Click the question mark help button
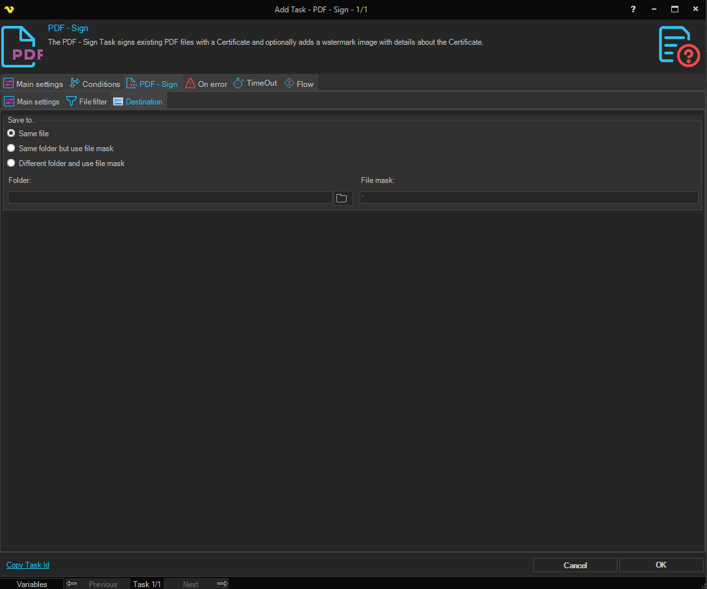This screenshot has height=589, width=707. pyautogui.click(x=634, y=9)
